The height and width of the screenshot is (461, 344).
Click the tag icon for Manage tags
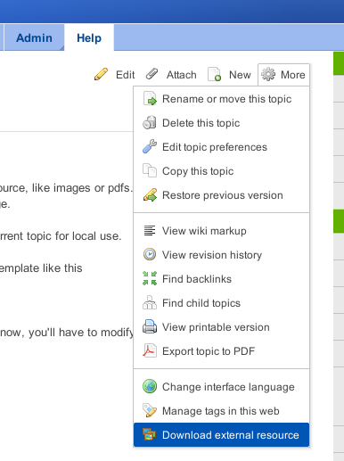[x=150, y=411]
